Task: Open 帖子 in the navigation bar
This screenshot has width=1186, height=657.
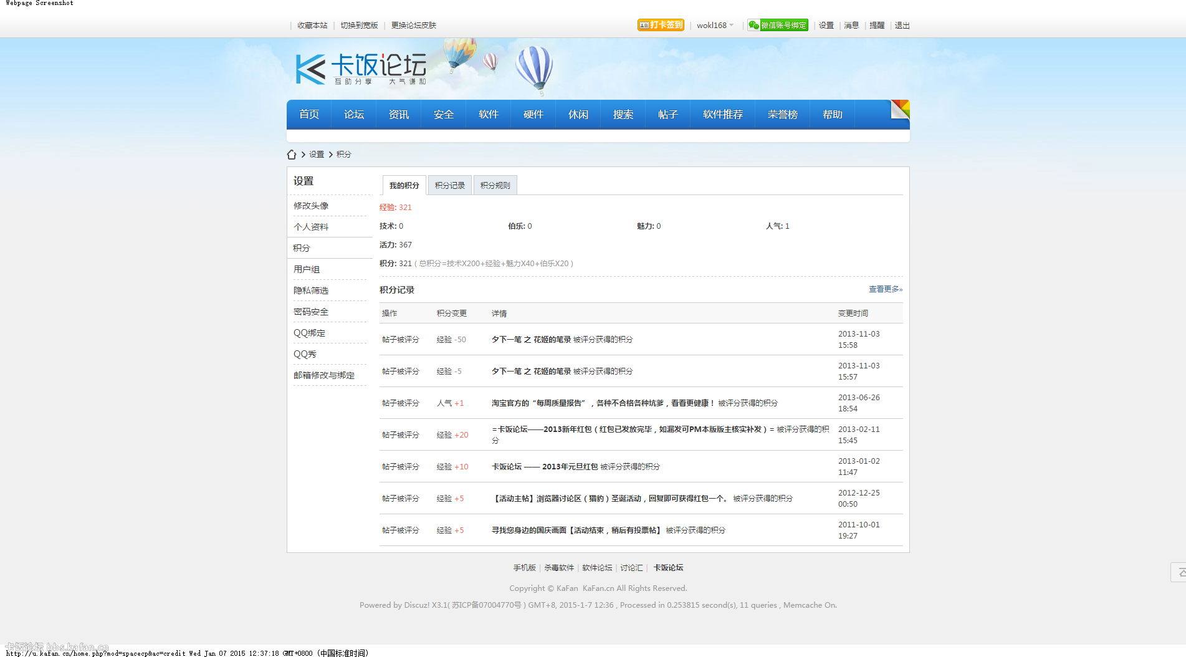Action: click(668, 115)
